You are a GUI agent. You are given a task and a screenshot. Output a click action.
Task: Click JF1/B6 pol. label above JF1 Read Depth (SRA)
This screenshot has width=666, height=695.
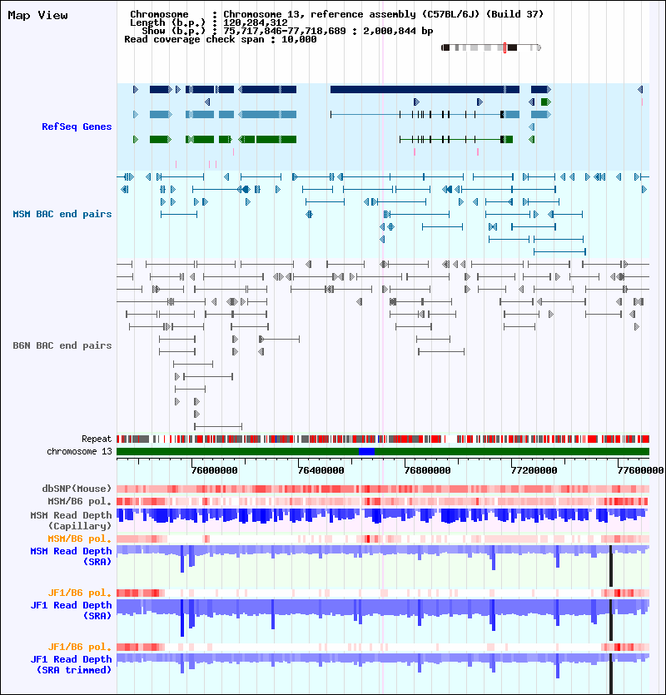80,593
